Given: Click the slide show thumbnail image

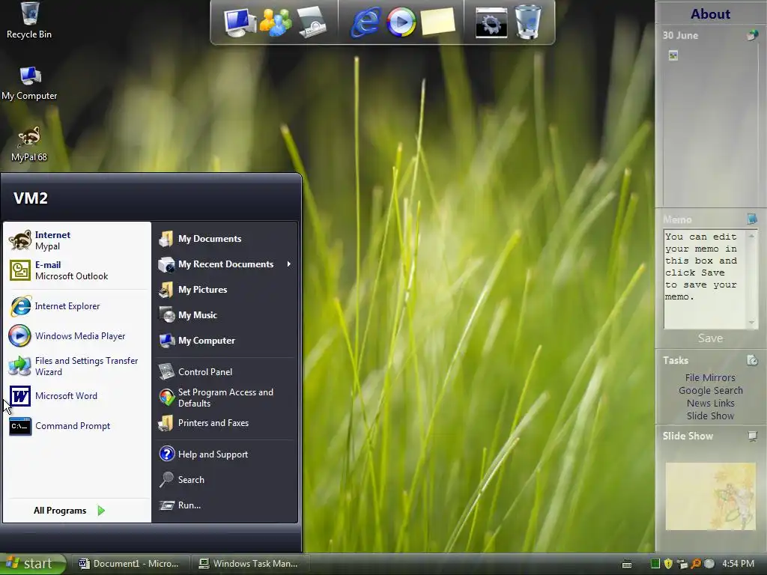Looking at the screenshot, I should coord(710,496).
